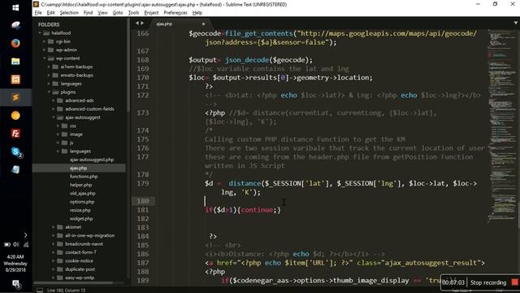This screenshot has height=293, width=520.
Task: Click the battery icon in system tray
Action: [x=7, y=244]
